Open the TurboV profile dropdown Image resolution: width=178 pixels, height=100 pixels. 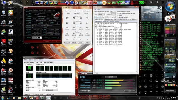point(95,77)
